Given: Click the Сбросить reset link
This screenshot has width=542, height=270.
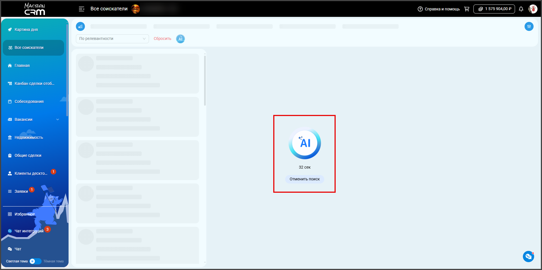Looking at the screenshot, I should (x=162, y=39).
